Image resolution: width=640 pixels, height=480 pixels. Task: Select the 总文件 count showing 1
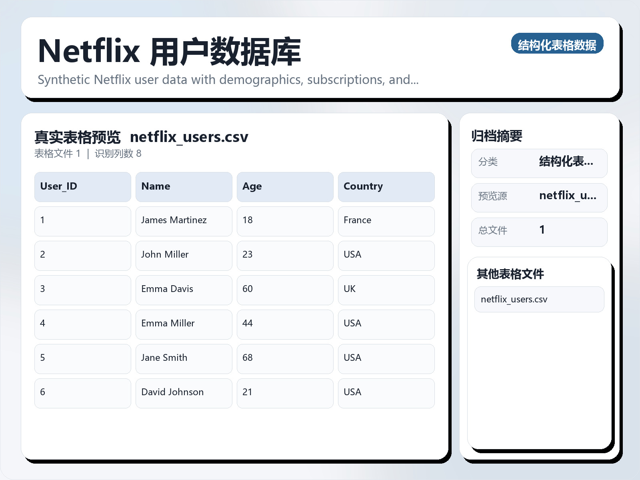click(x=539, y=231)
